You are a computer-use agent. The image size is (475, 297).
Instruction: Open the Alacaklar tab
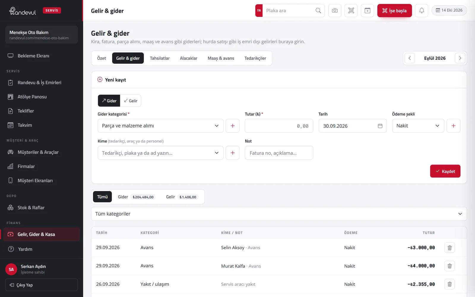pyautogui.click(x=189, y=58)
